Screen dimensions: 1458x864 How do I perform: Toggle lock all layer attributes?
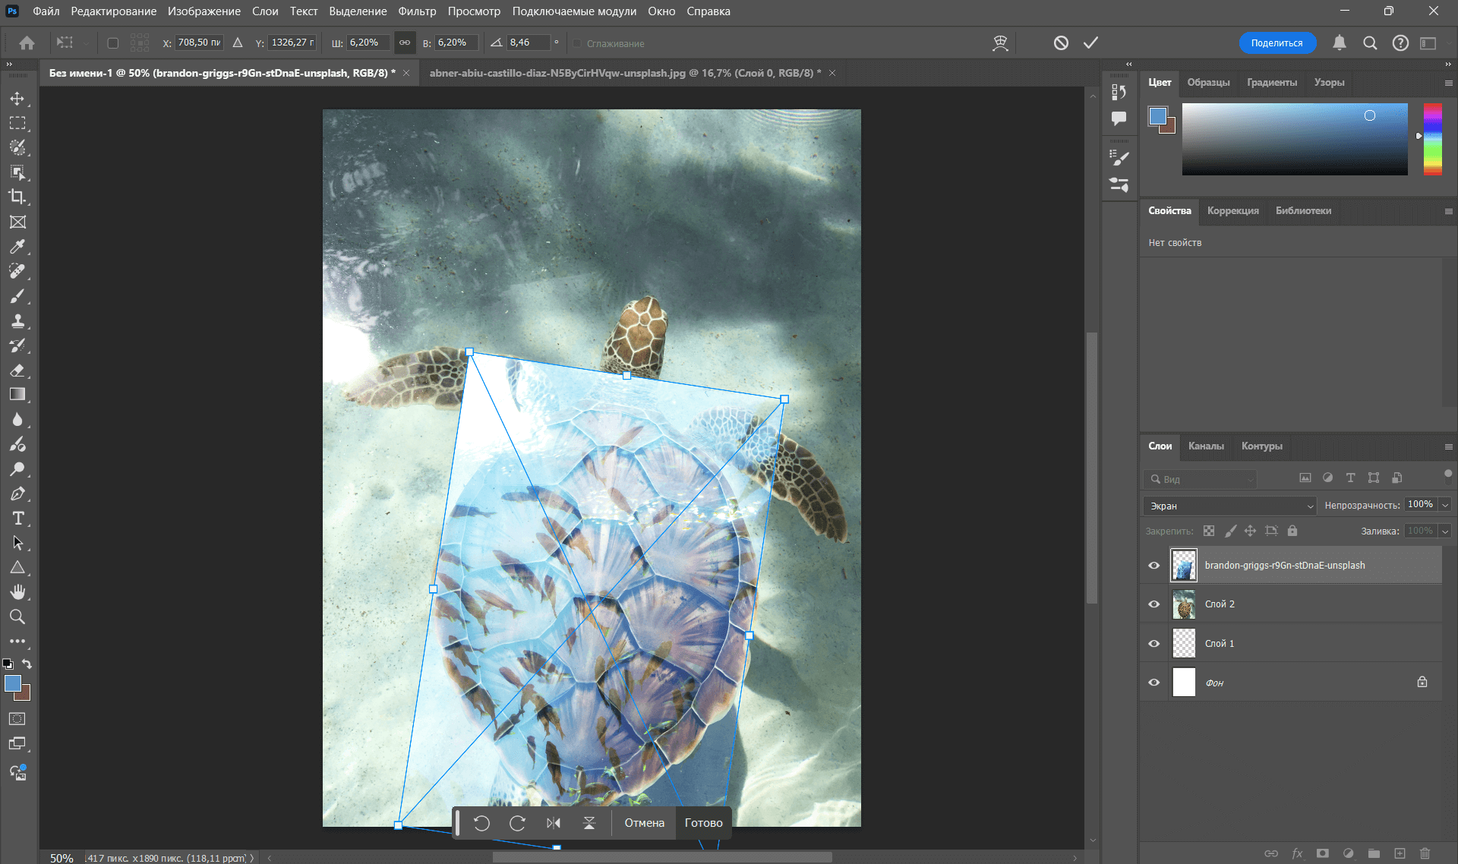coord(1292,531)
